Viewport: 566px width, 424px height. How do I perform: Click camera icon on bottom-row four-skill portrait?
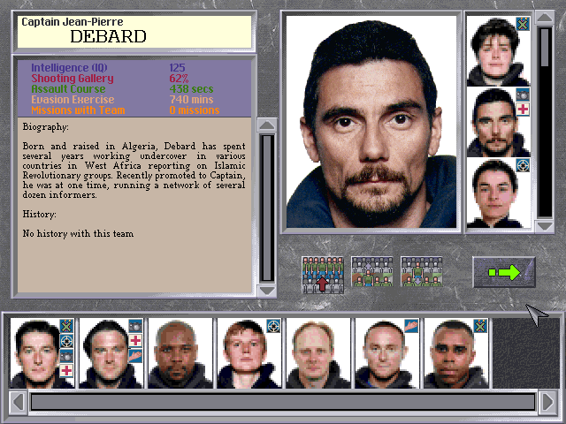(66, 356)
